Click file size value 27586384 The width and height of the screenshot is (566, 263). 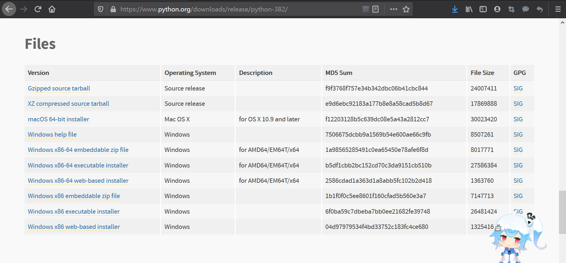click(484, 165)
